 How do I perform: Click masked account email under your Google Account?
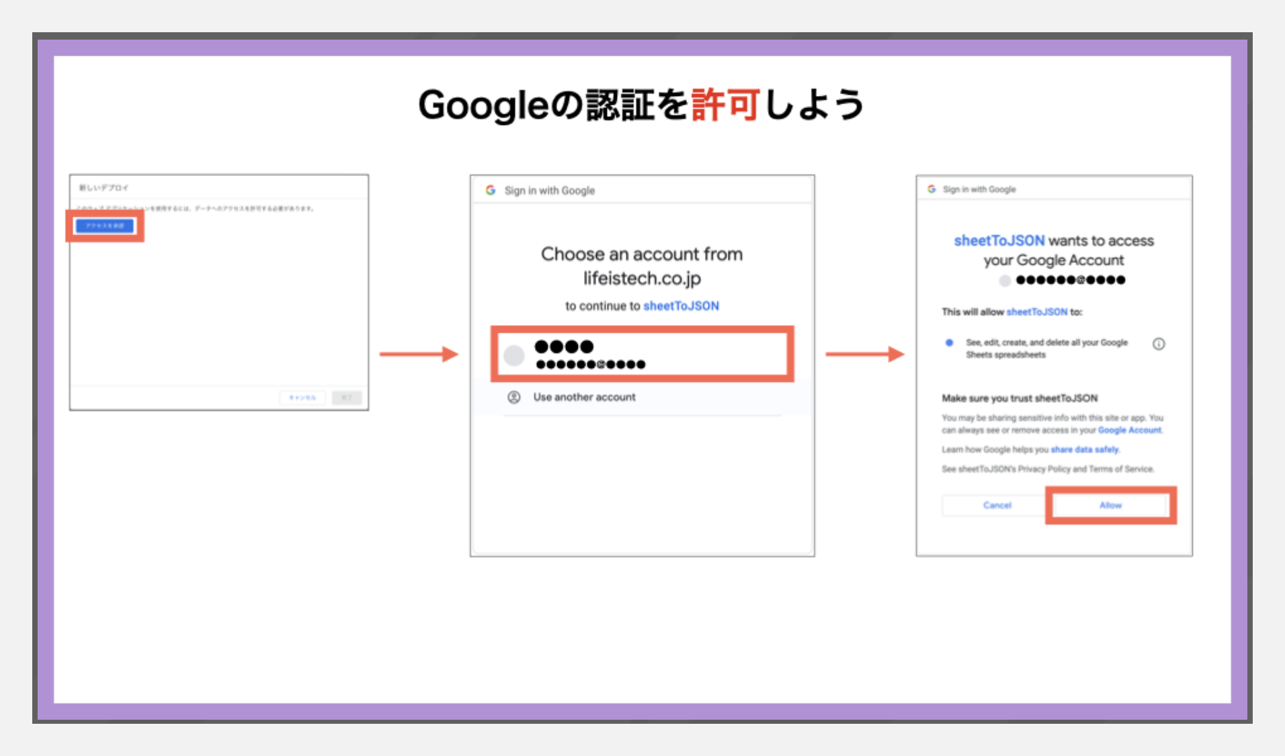coord(1070,280)
